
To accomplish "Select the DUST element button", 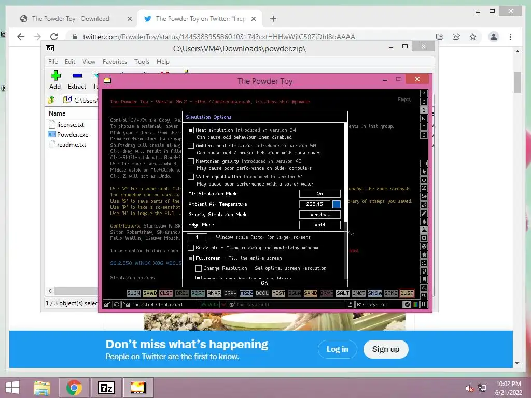I will (407, 293).
